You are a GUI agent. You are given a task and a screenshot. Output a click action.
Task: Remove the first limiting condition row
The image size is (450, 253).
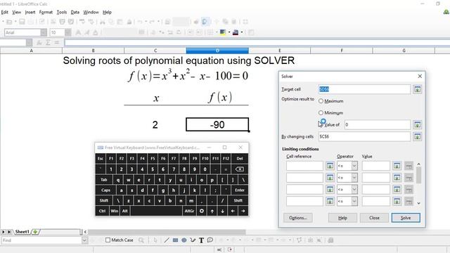pyautogui.click(x=409, y=166)
